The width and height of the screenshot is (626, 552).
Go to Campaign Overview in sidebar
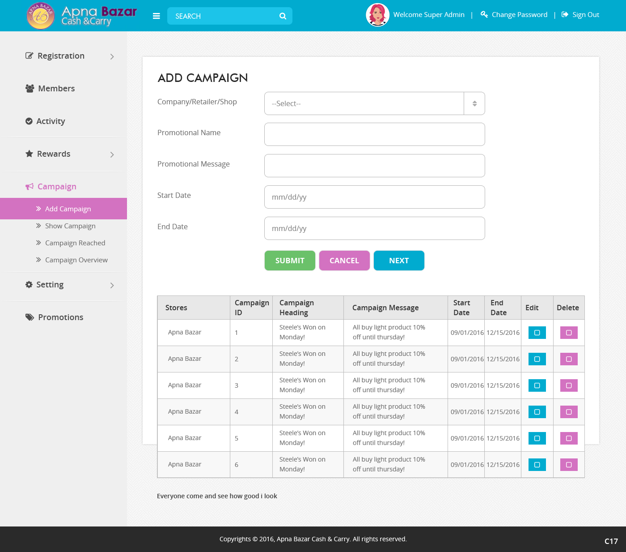pos(76,260)
